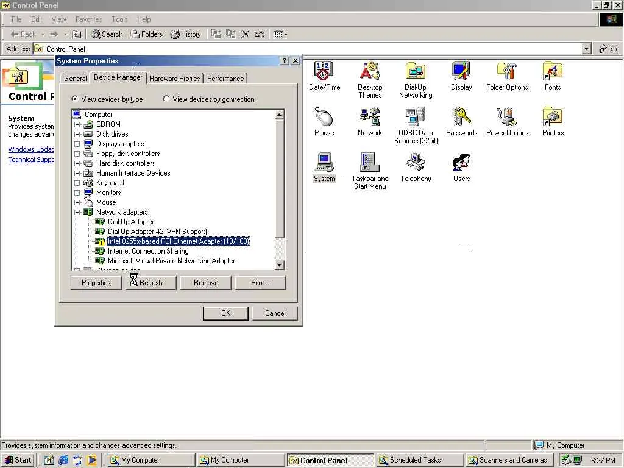Viewport: 624px width, 468px height.
Task: Select View devices by connection
Action: point(208,99)
